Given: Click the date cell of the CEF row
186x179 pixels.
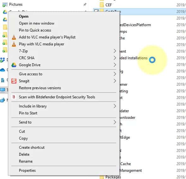Looking at the screenshot, I should pyautogui.click(x=181, y=5).
